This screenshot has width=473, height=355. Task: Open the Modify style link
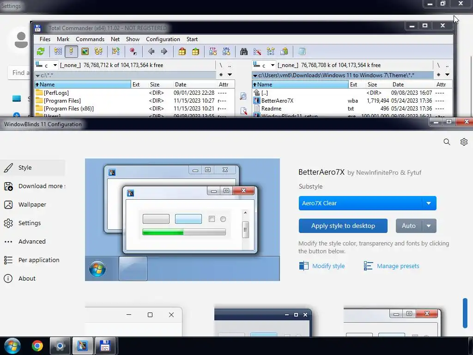[x=322, y=266]
